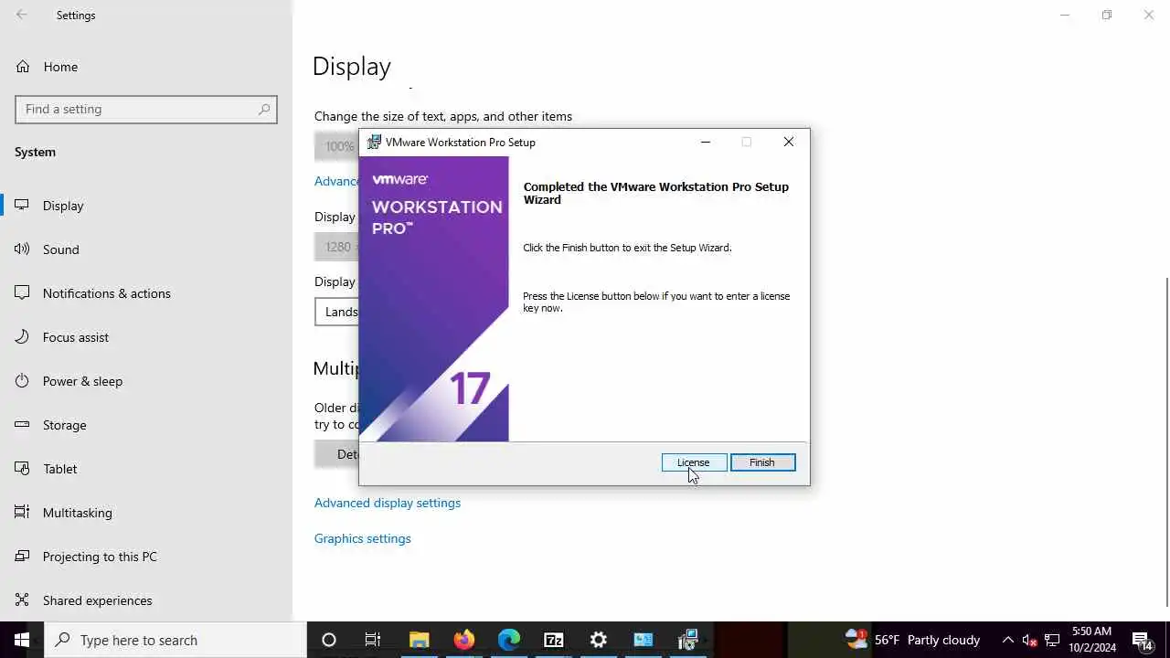Click the Shared experiences icon
Image resolution: width=1170 pixels, height=658 pixels.
pyautogui.click(x=22, y=600)
